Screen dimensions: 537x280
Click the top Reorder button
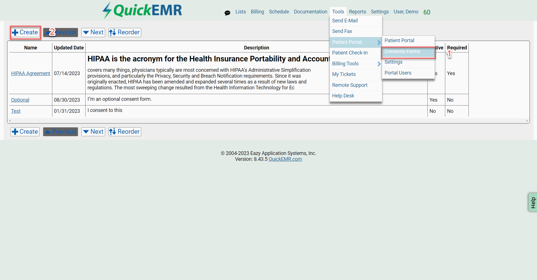click(125, 32)
